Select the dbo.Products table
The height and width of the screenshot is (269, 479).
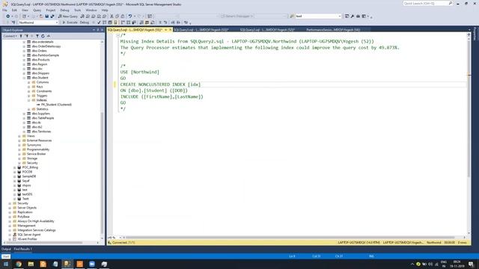point(40,60)
